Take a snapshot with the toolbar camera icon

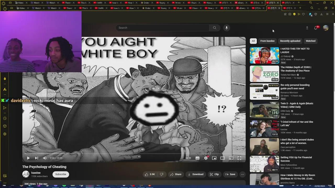(290, 14)
